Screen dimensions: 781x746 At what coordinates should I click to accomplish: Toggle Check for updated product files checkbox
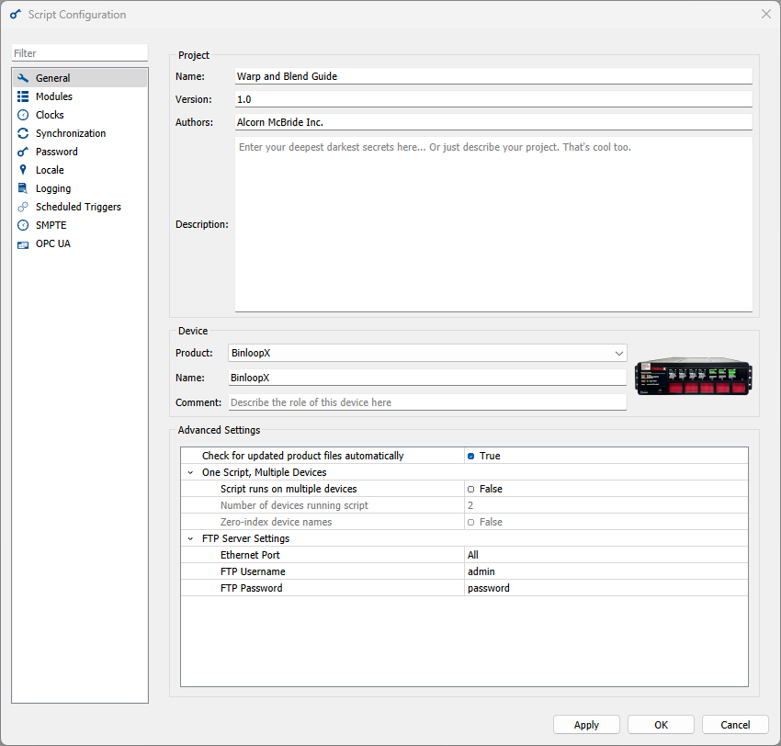471,456
